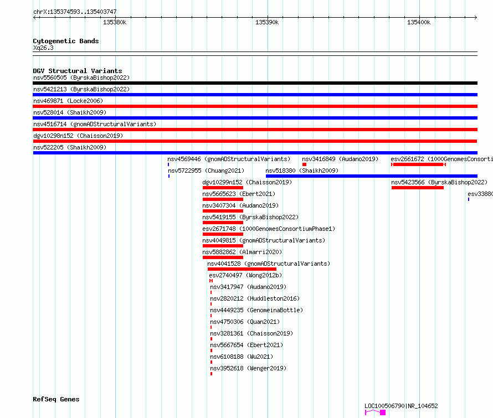The height and width of the screenshot is (418, 493).
Task: Select the blue nsv522205 variant bar
Action: click(255, 153)
